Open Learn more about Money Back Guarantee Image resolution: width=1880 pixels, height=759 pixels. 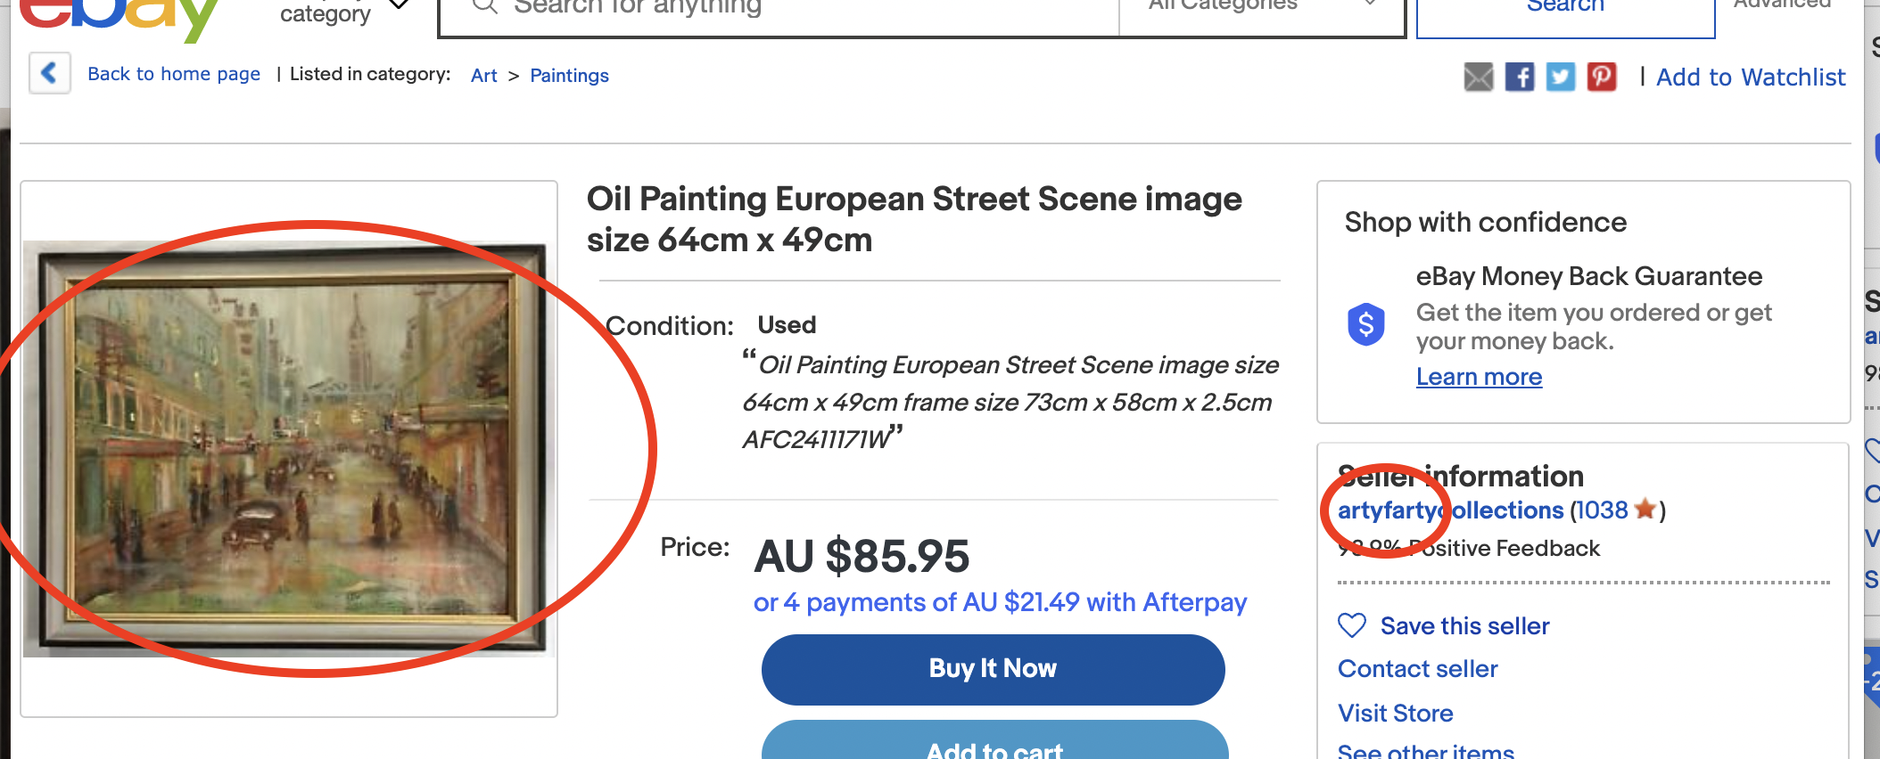tap(1479, 377)
